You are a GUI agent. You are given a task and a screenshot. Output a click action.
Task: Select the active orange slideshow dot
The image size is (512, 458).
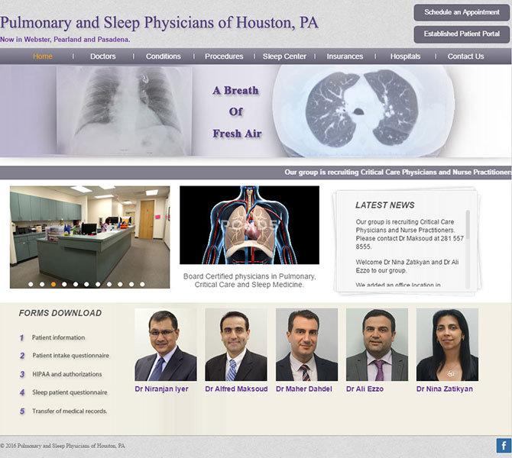click(53, 284)
